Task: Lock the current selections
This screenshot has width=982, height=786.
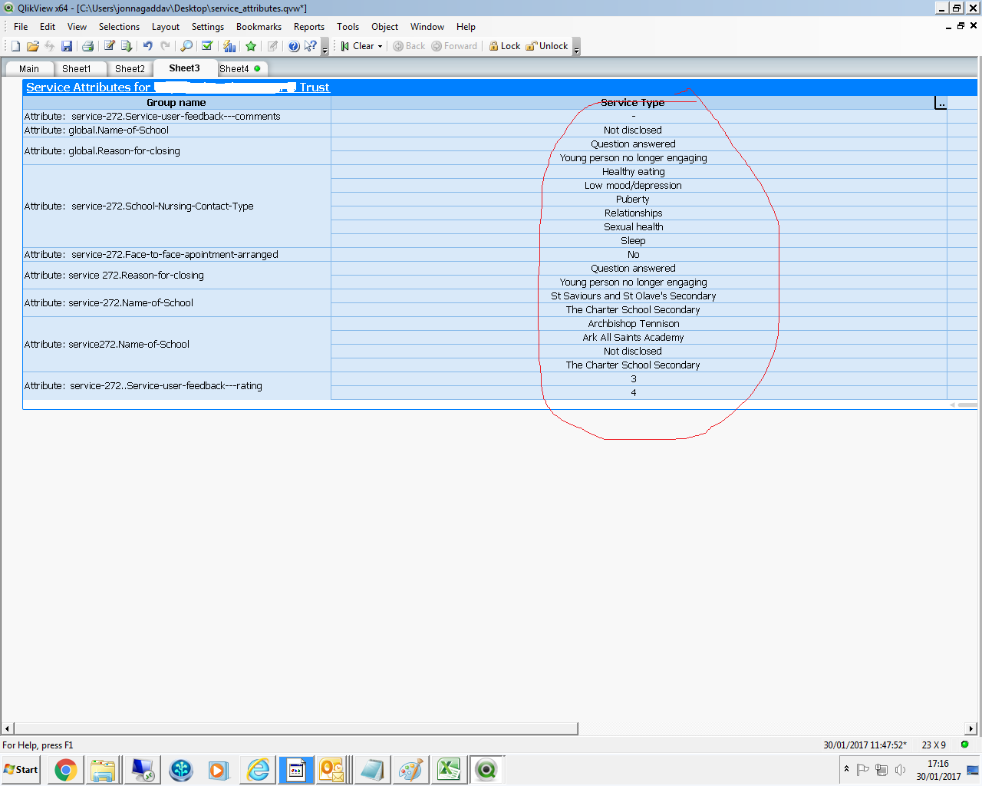Action: tap(504, 46)
